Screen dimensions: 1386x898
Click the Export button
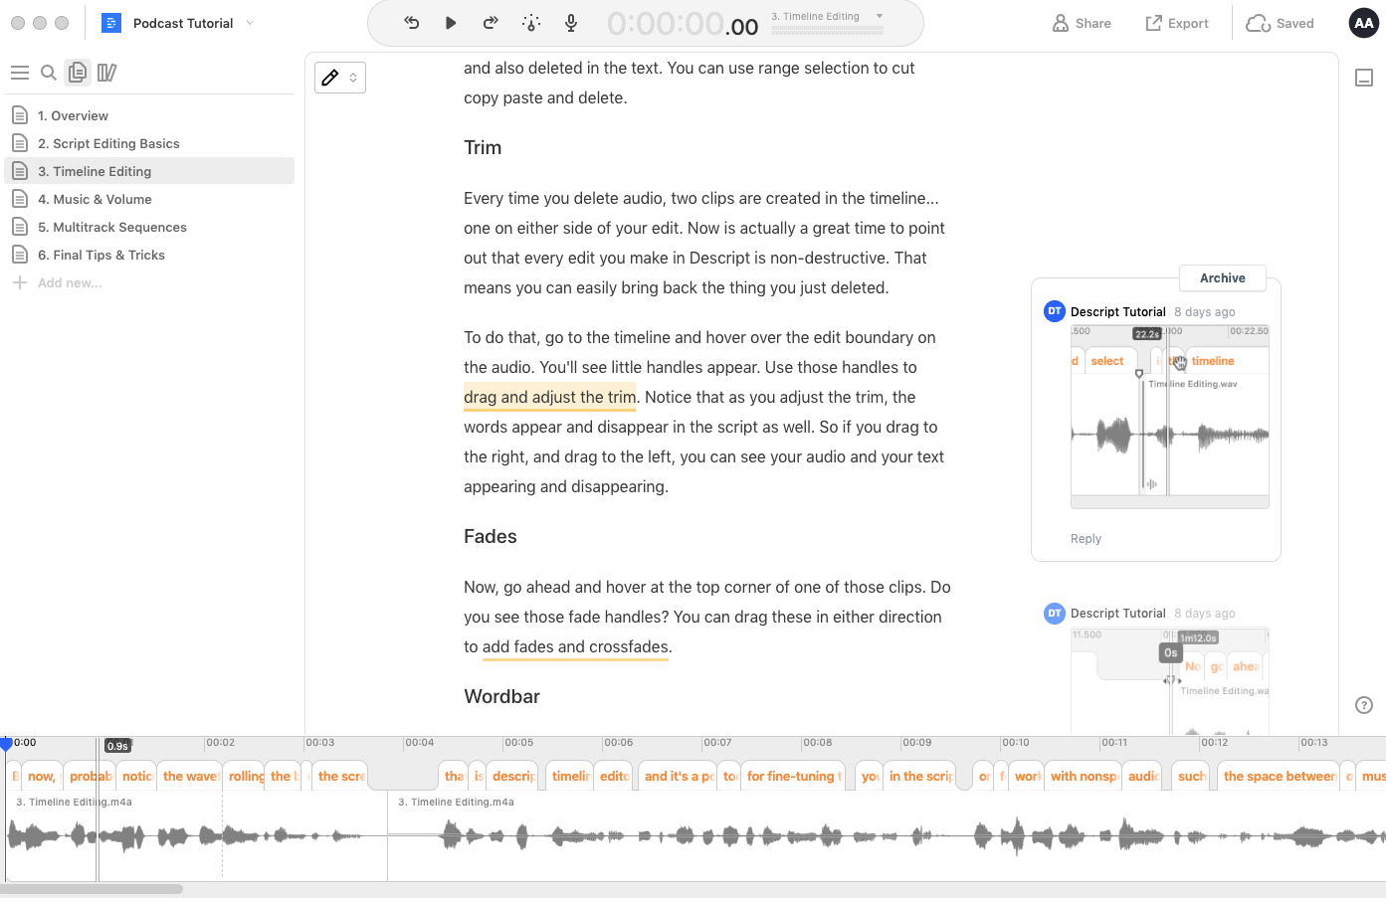1177,23
